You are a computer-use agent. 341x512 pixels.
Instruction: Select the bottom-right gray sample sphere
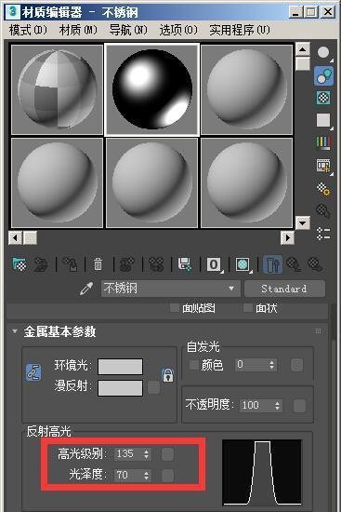click(247, 182)
